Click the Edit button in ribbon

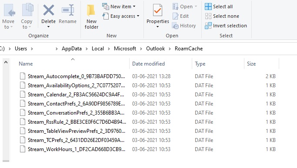coord(180,16)
